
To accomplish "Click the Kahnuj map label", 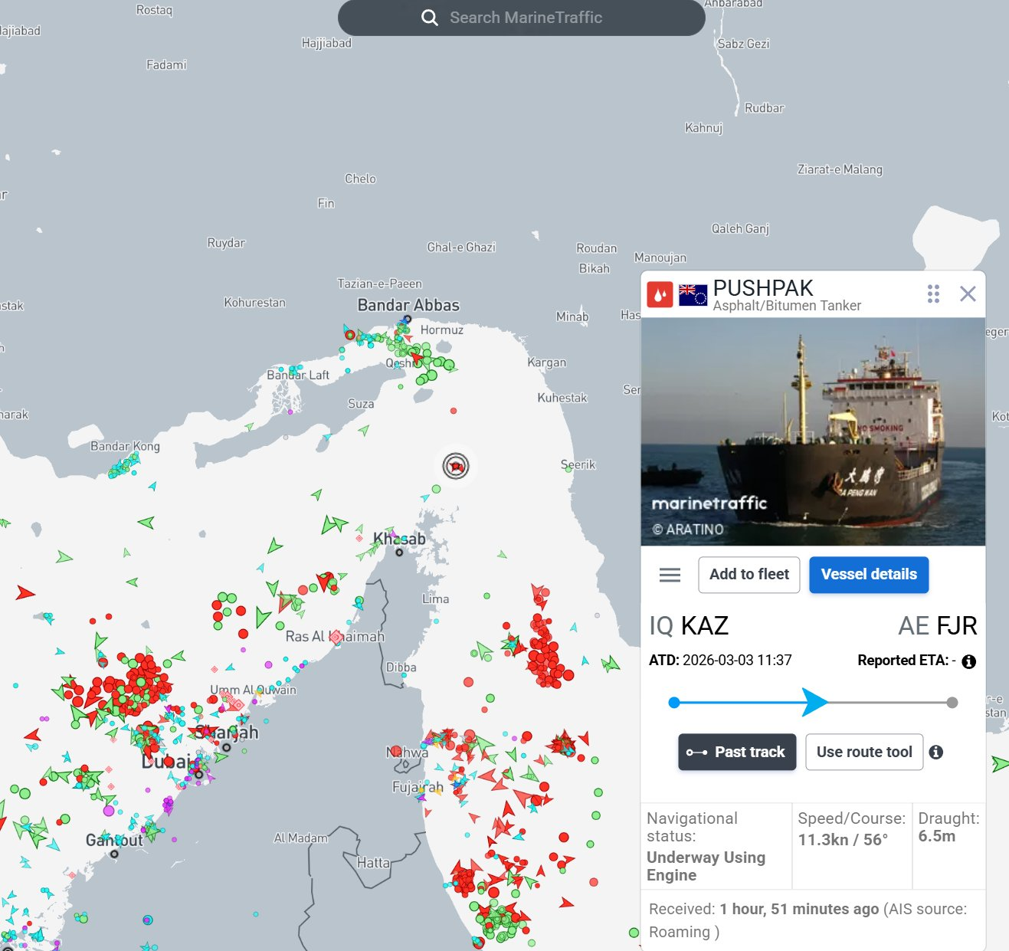I will coord(703,127).
